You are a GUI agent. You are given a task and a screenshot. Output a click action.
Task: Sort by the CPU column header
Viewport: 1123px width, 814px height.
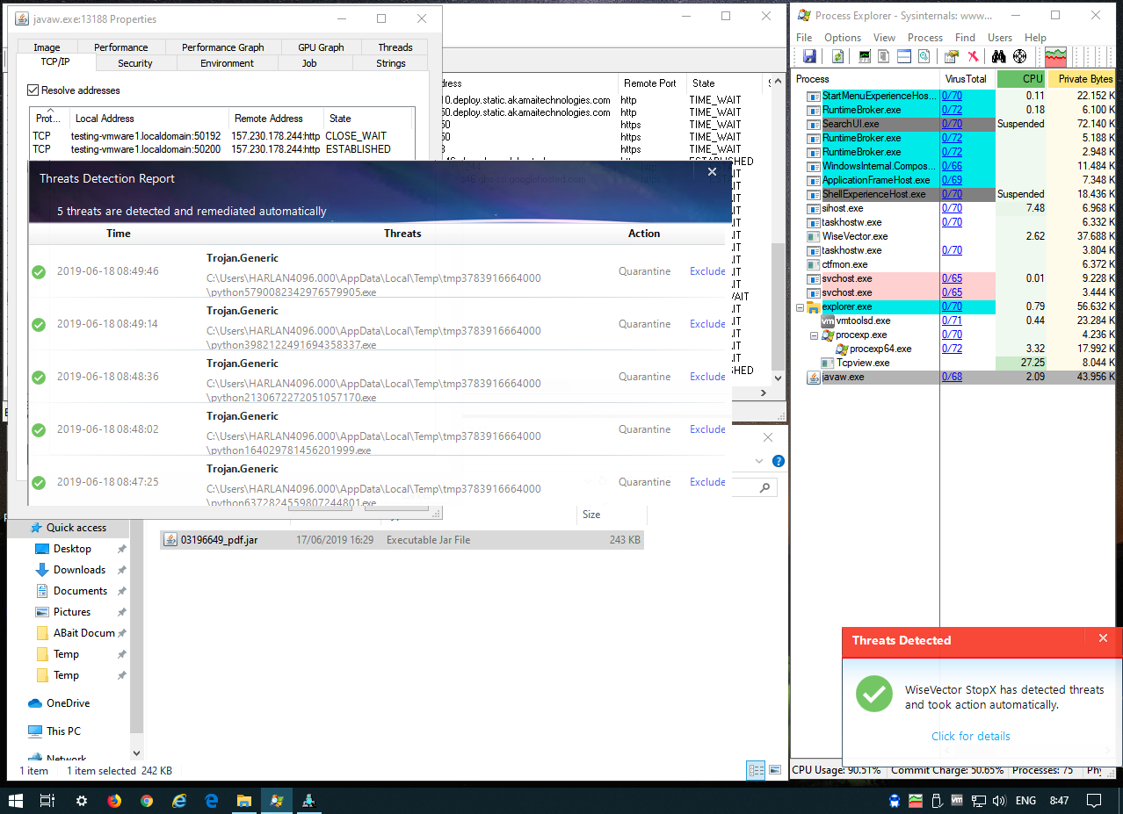(1022, 79)
